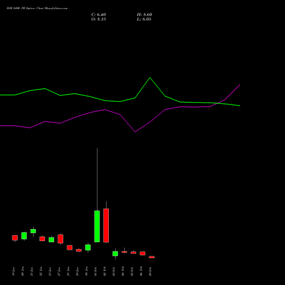The image size is (285, 285).
Task: Click the '02 Feb' date label
Action: click(105, 271)
